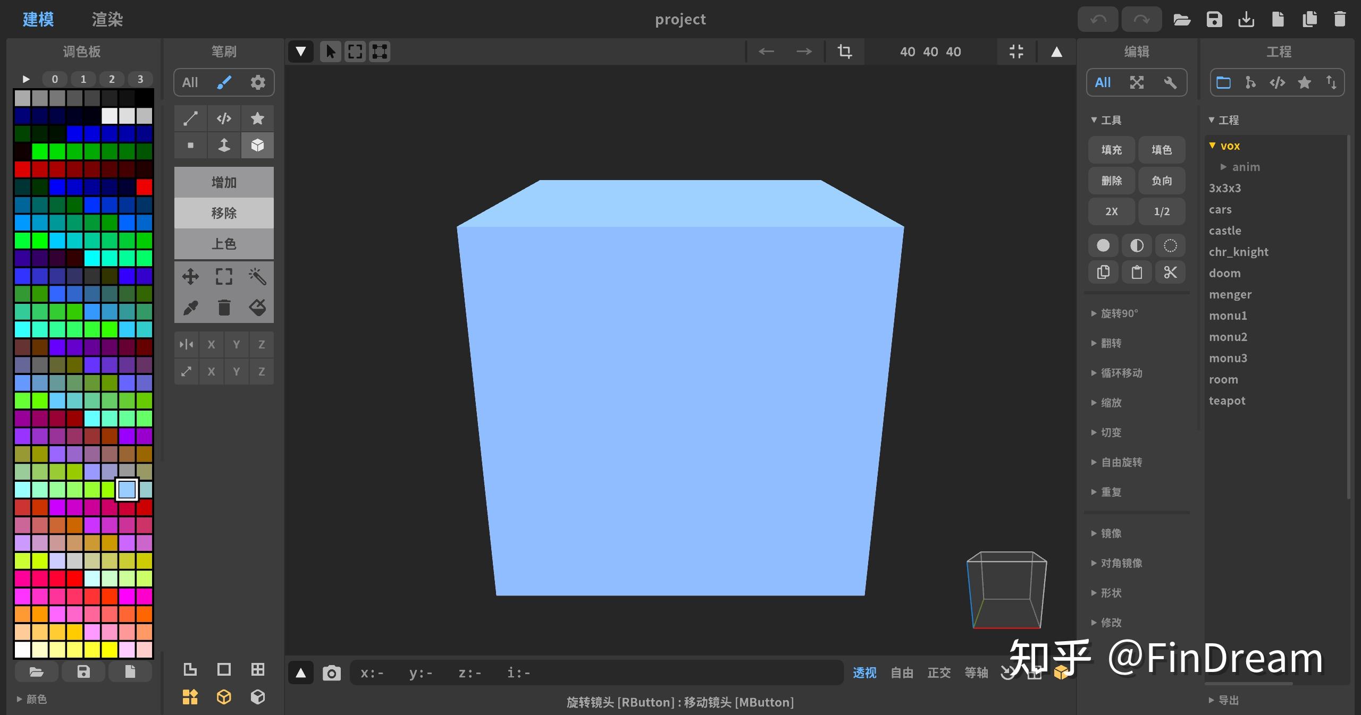Collapse the 工具 tools section
Image resolution: width=1361 pixels, height=715 pixels.
pos(1106,120)
